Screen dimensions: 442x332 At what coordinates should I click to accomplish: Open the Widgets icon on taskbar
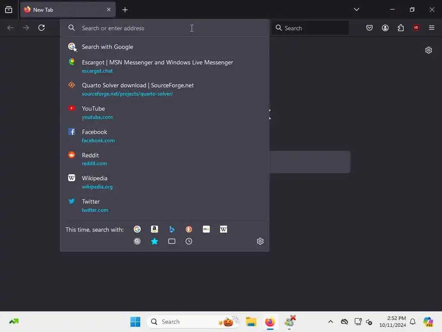click(14, 322)
